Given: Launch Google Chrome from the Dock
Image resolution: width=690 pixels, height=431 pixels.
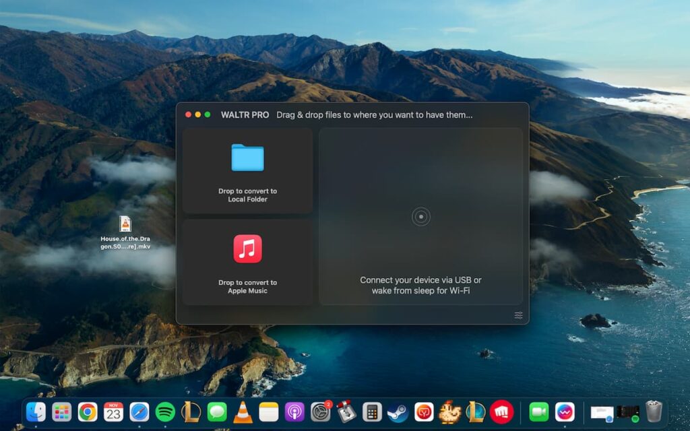Looking at the screenshot, I should 88,414.
